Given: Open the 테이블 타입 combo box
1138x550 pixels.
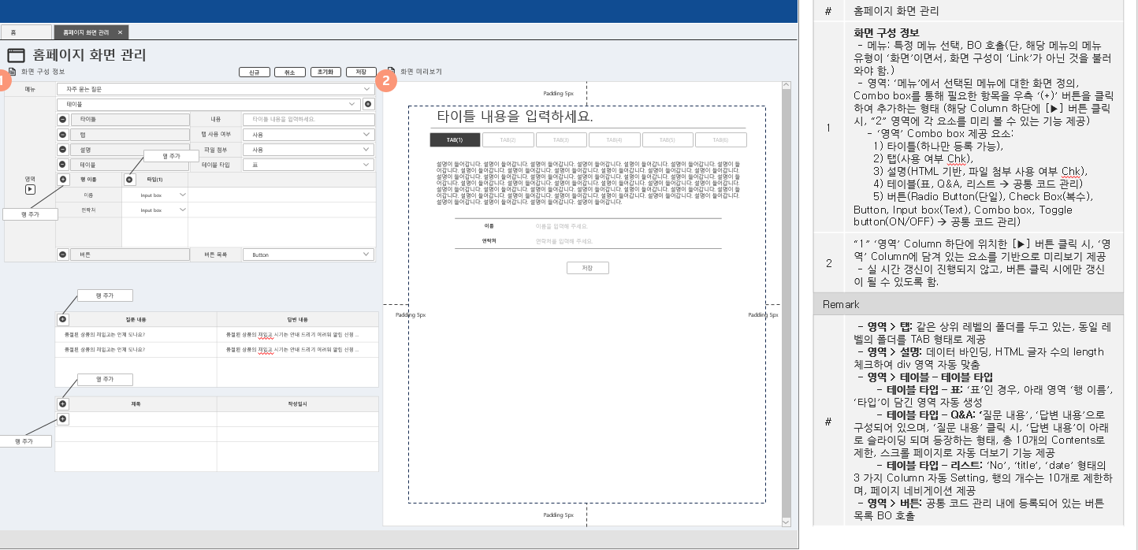Looking at the screenshot, I should [308, 165].
